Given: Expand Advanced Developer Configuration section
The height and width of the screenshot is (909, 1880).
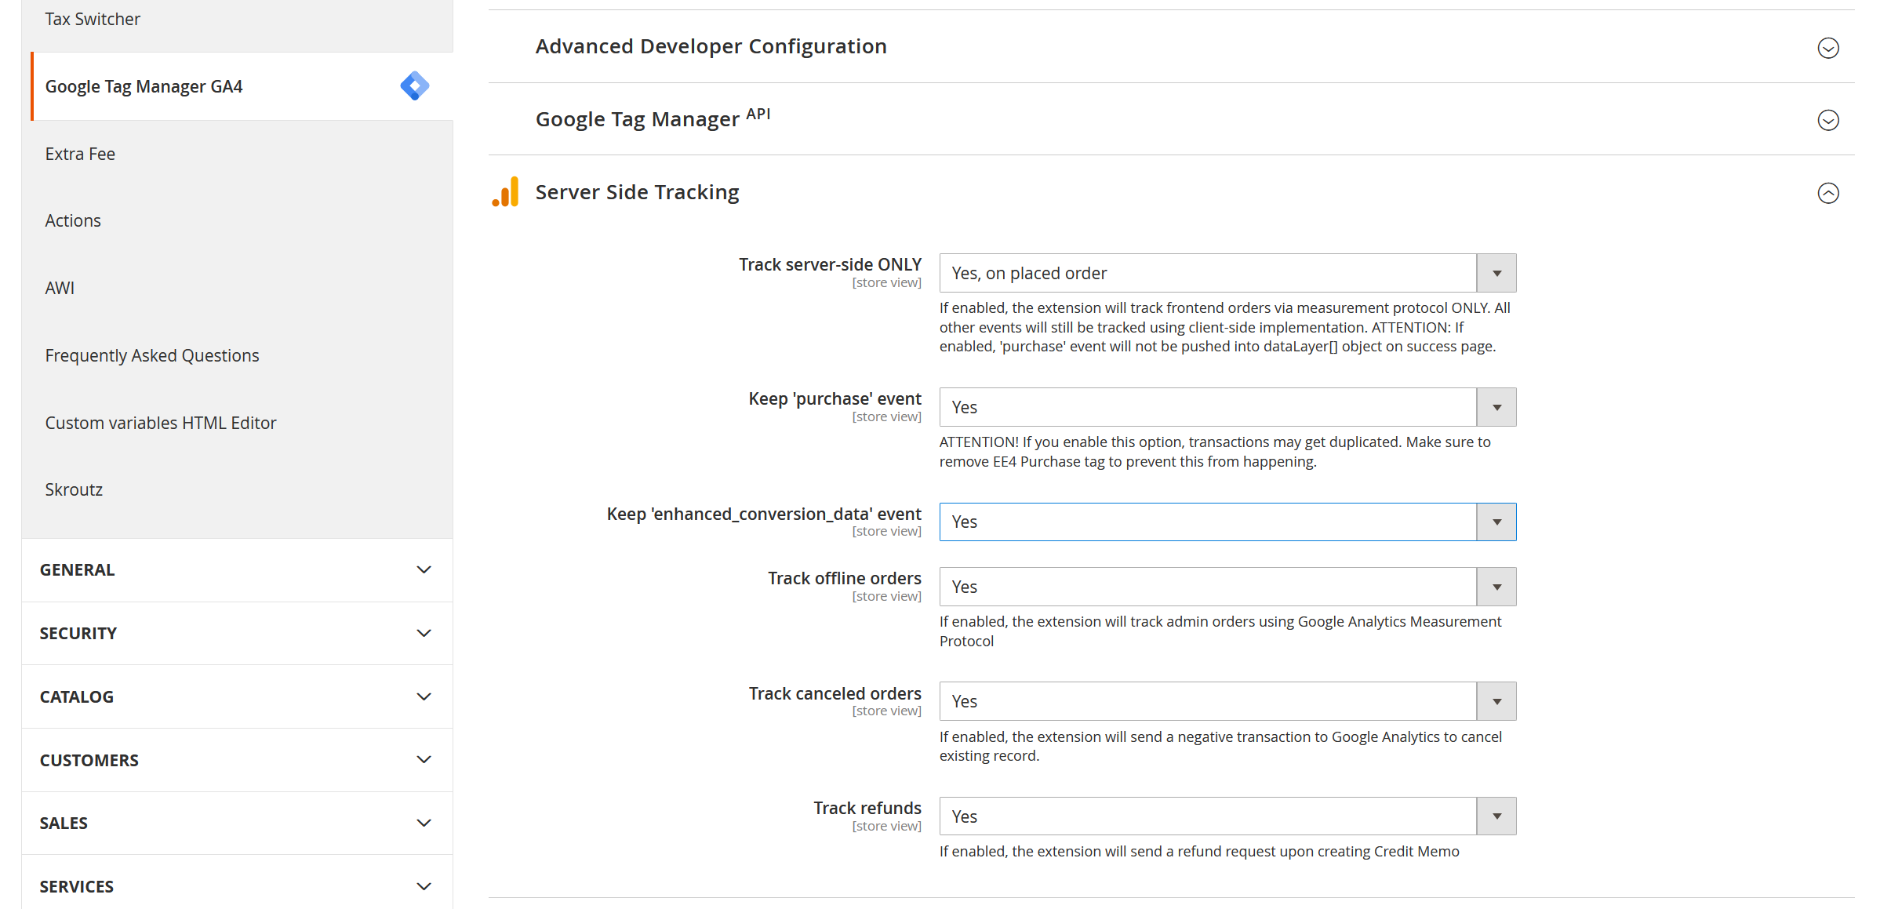Looking at the screenshot, I should (x=1827, y=48).
